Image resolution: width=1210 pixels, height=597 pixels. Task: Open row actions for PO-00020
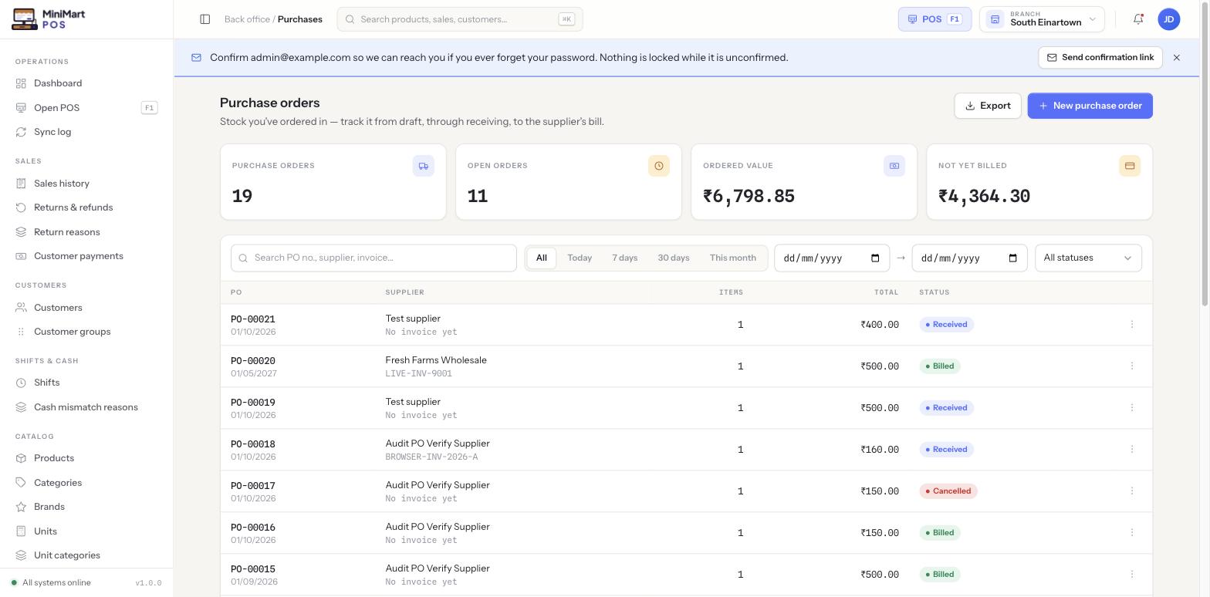pos(1132,366)
